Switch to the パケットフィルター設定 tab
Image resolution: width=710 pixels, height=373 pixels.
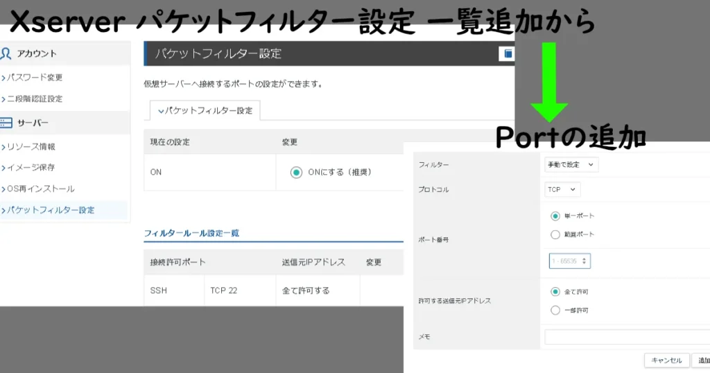coord(205,110)
